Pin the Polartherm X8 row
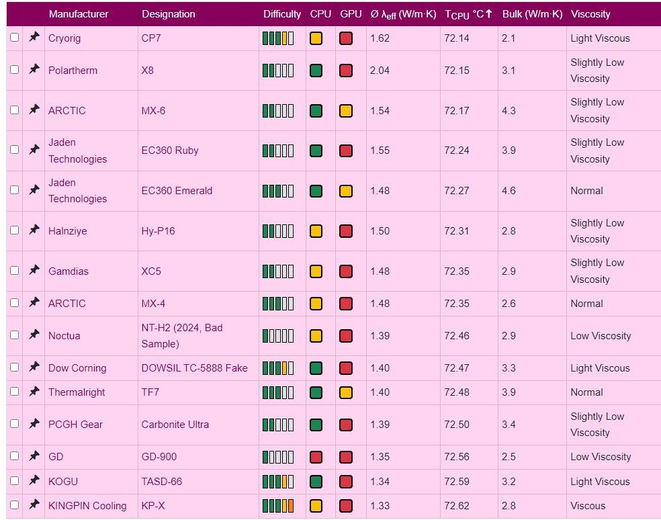This screenshot has height=520, width=661. click(x=34, y=69)
